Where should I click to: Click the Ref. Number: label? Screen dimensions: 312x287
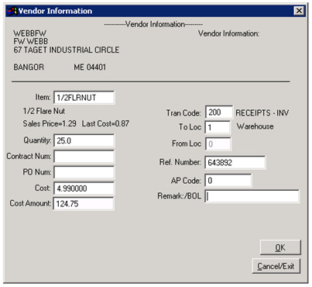[x=180, y=162]
